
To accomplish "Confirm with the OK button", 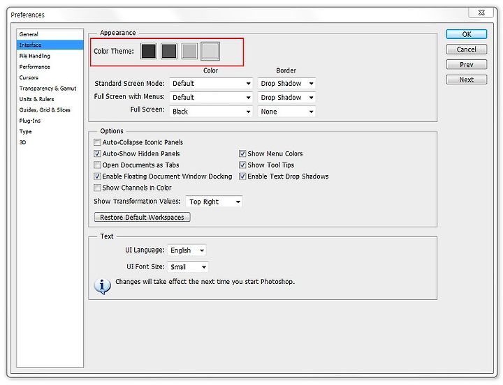I will click(467, 34).
